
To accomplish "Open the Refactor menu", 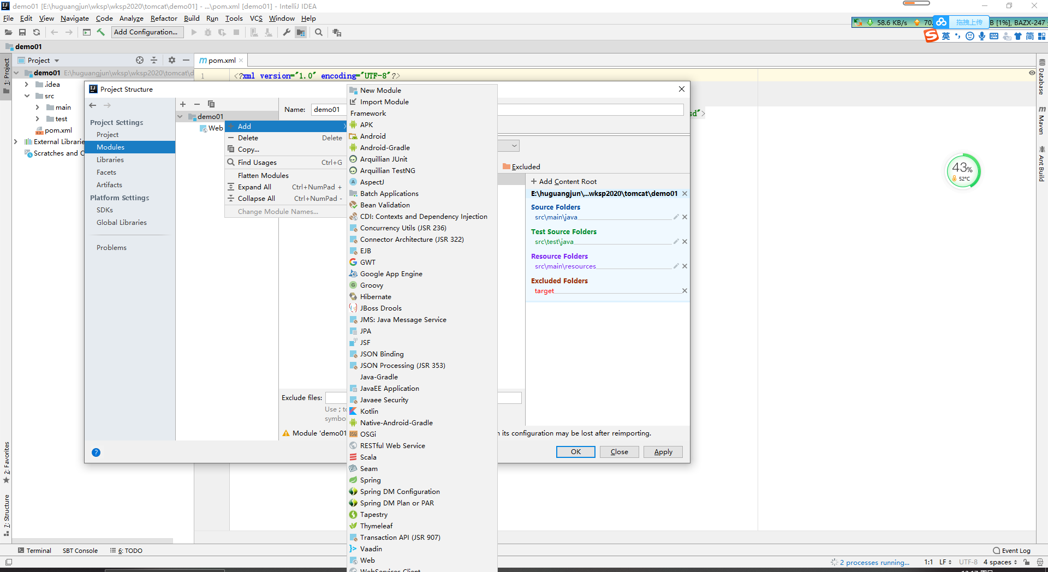I will click(164, 19).
